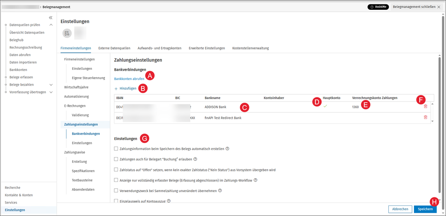Enable Einzelausweis auf Kontoauszug checkbox
Screen dimensions: 446x216
pyautogui.click(x=116, y=201)
